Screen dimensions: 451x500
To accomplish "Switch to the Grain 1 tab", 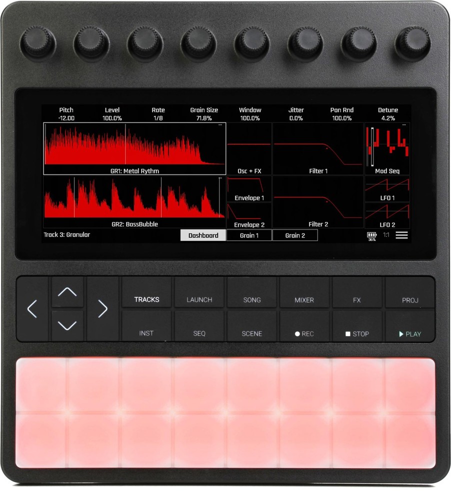I will coord(249,235).
